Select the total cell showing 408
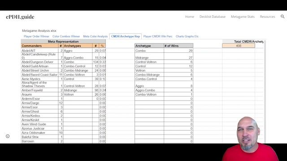This screenshot has width=287, height=161. pyautogui.click(x=239, y=46)
